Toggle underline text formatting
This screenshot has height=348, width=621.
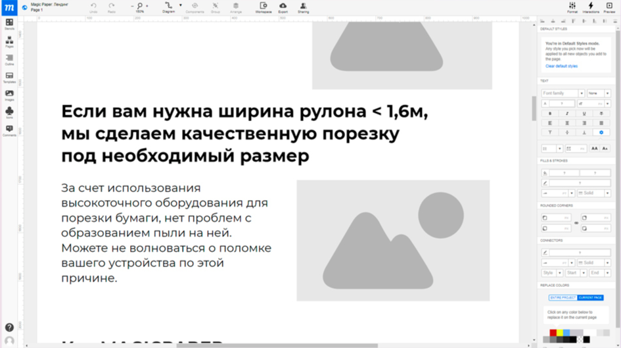pos(584,113)
